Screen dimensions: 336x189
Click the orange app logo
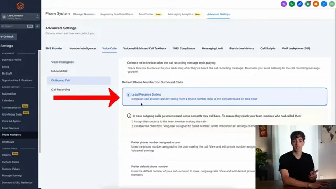click(20, 6)
